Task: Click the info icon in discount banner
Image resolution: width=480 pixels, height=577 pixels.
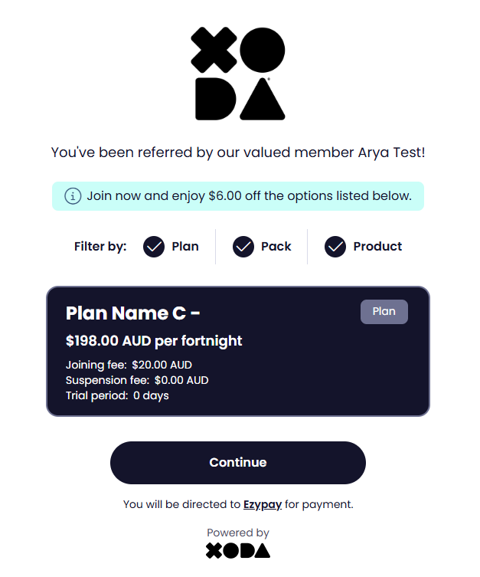Action: pyautogui.click(x=73, y=196)
